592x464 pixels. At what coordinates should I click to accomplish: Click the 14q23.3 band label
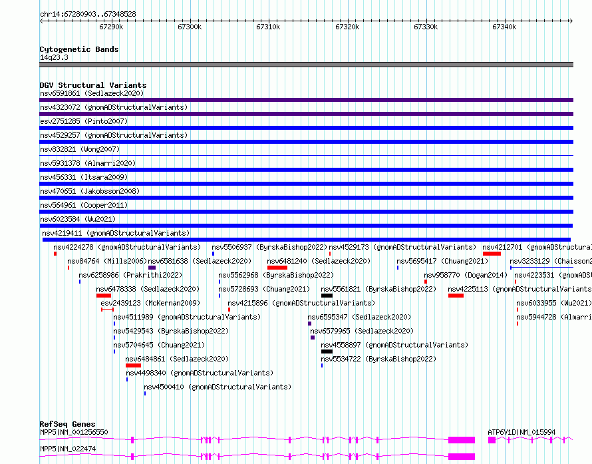coord(54,57)
